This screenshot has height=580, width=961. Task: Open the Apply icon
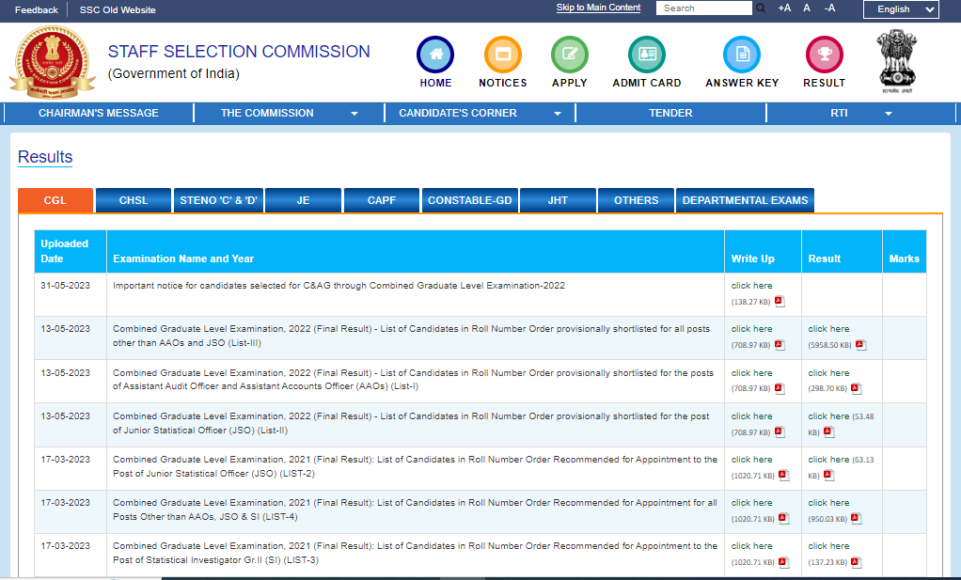[570, 55]
